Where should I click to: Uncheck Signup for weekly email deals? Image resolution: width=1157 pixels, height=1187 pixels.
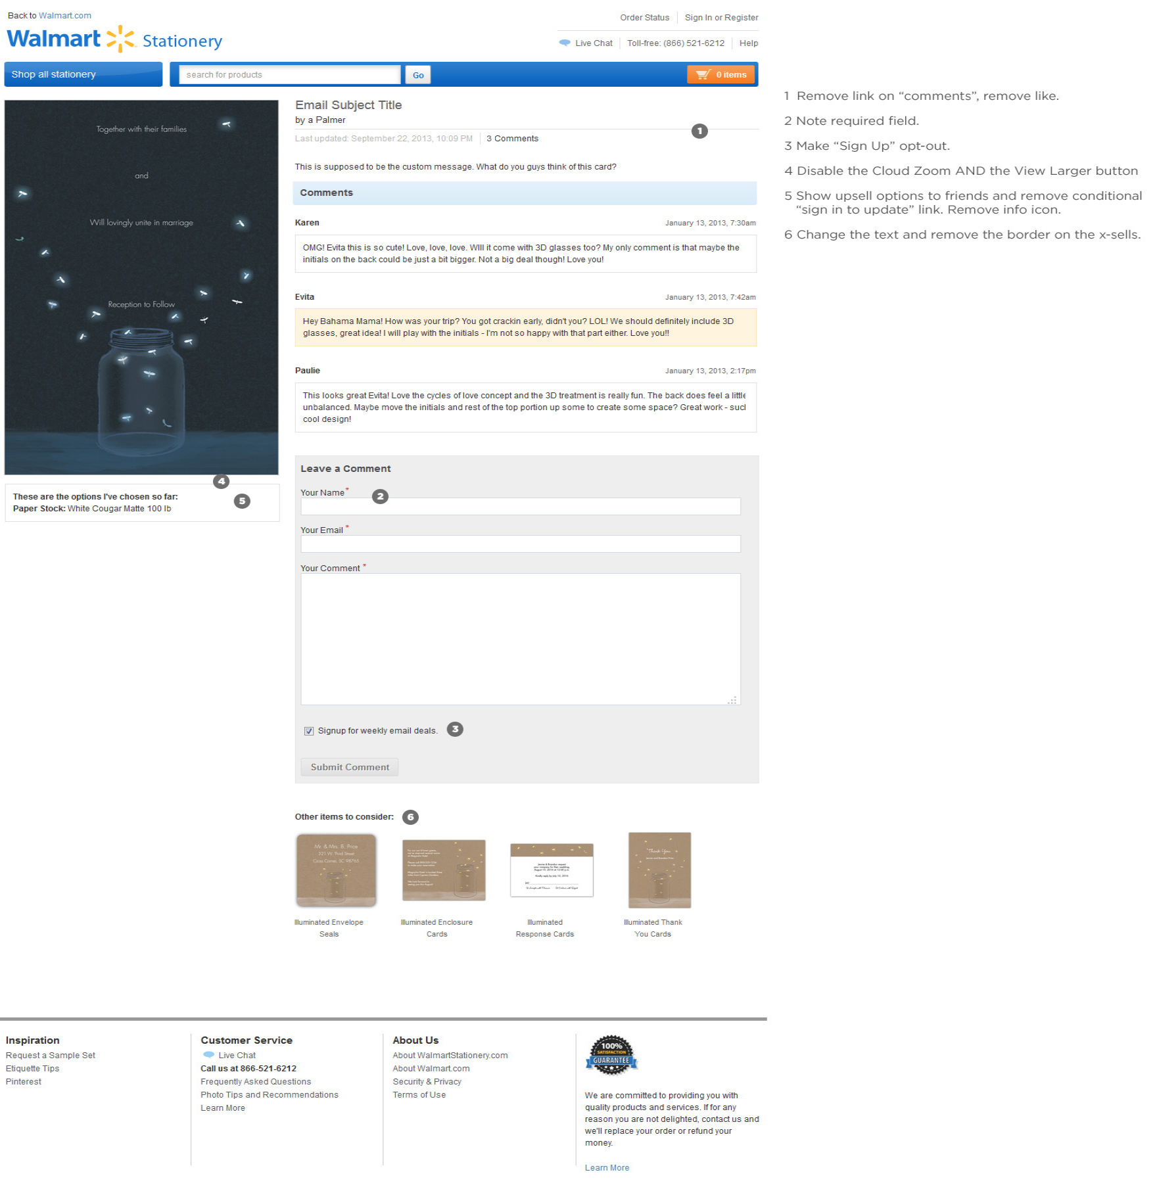(308, 730)
